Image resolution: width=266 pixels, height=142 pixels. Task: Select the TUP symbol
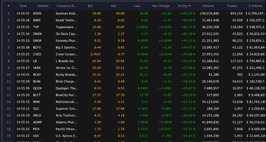tap(36, 27)
